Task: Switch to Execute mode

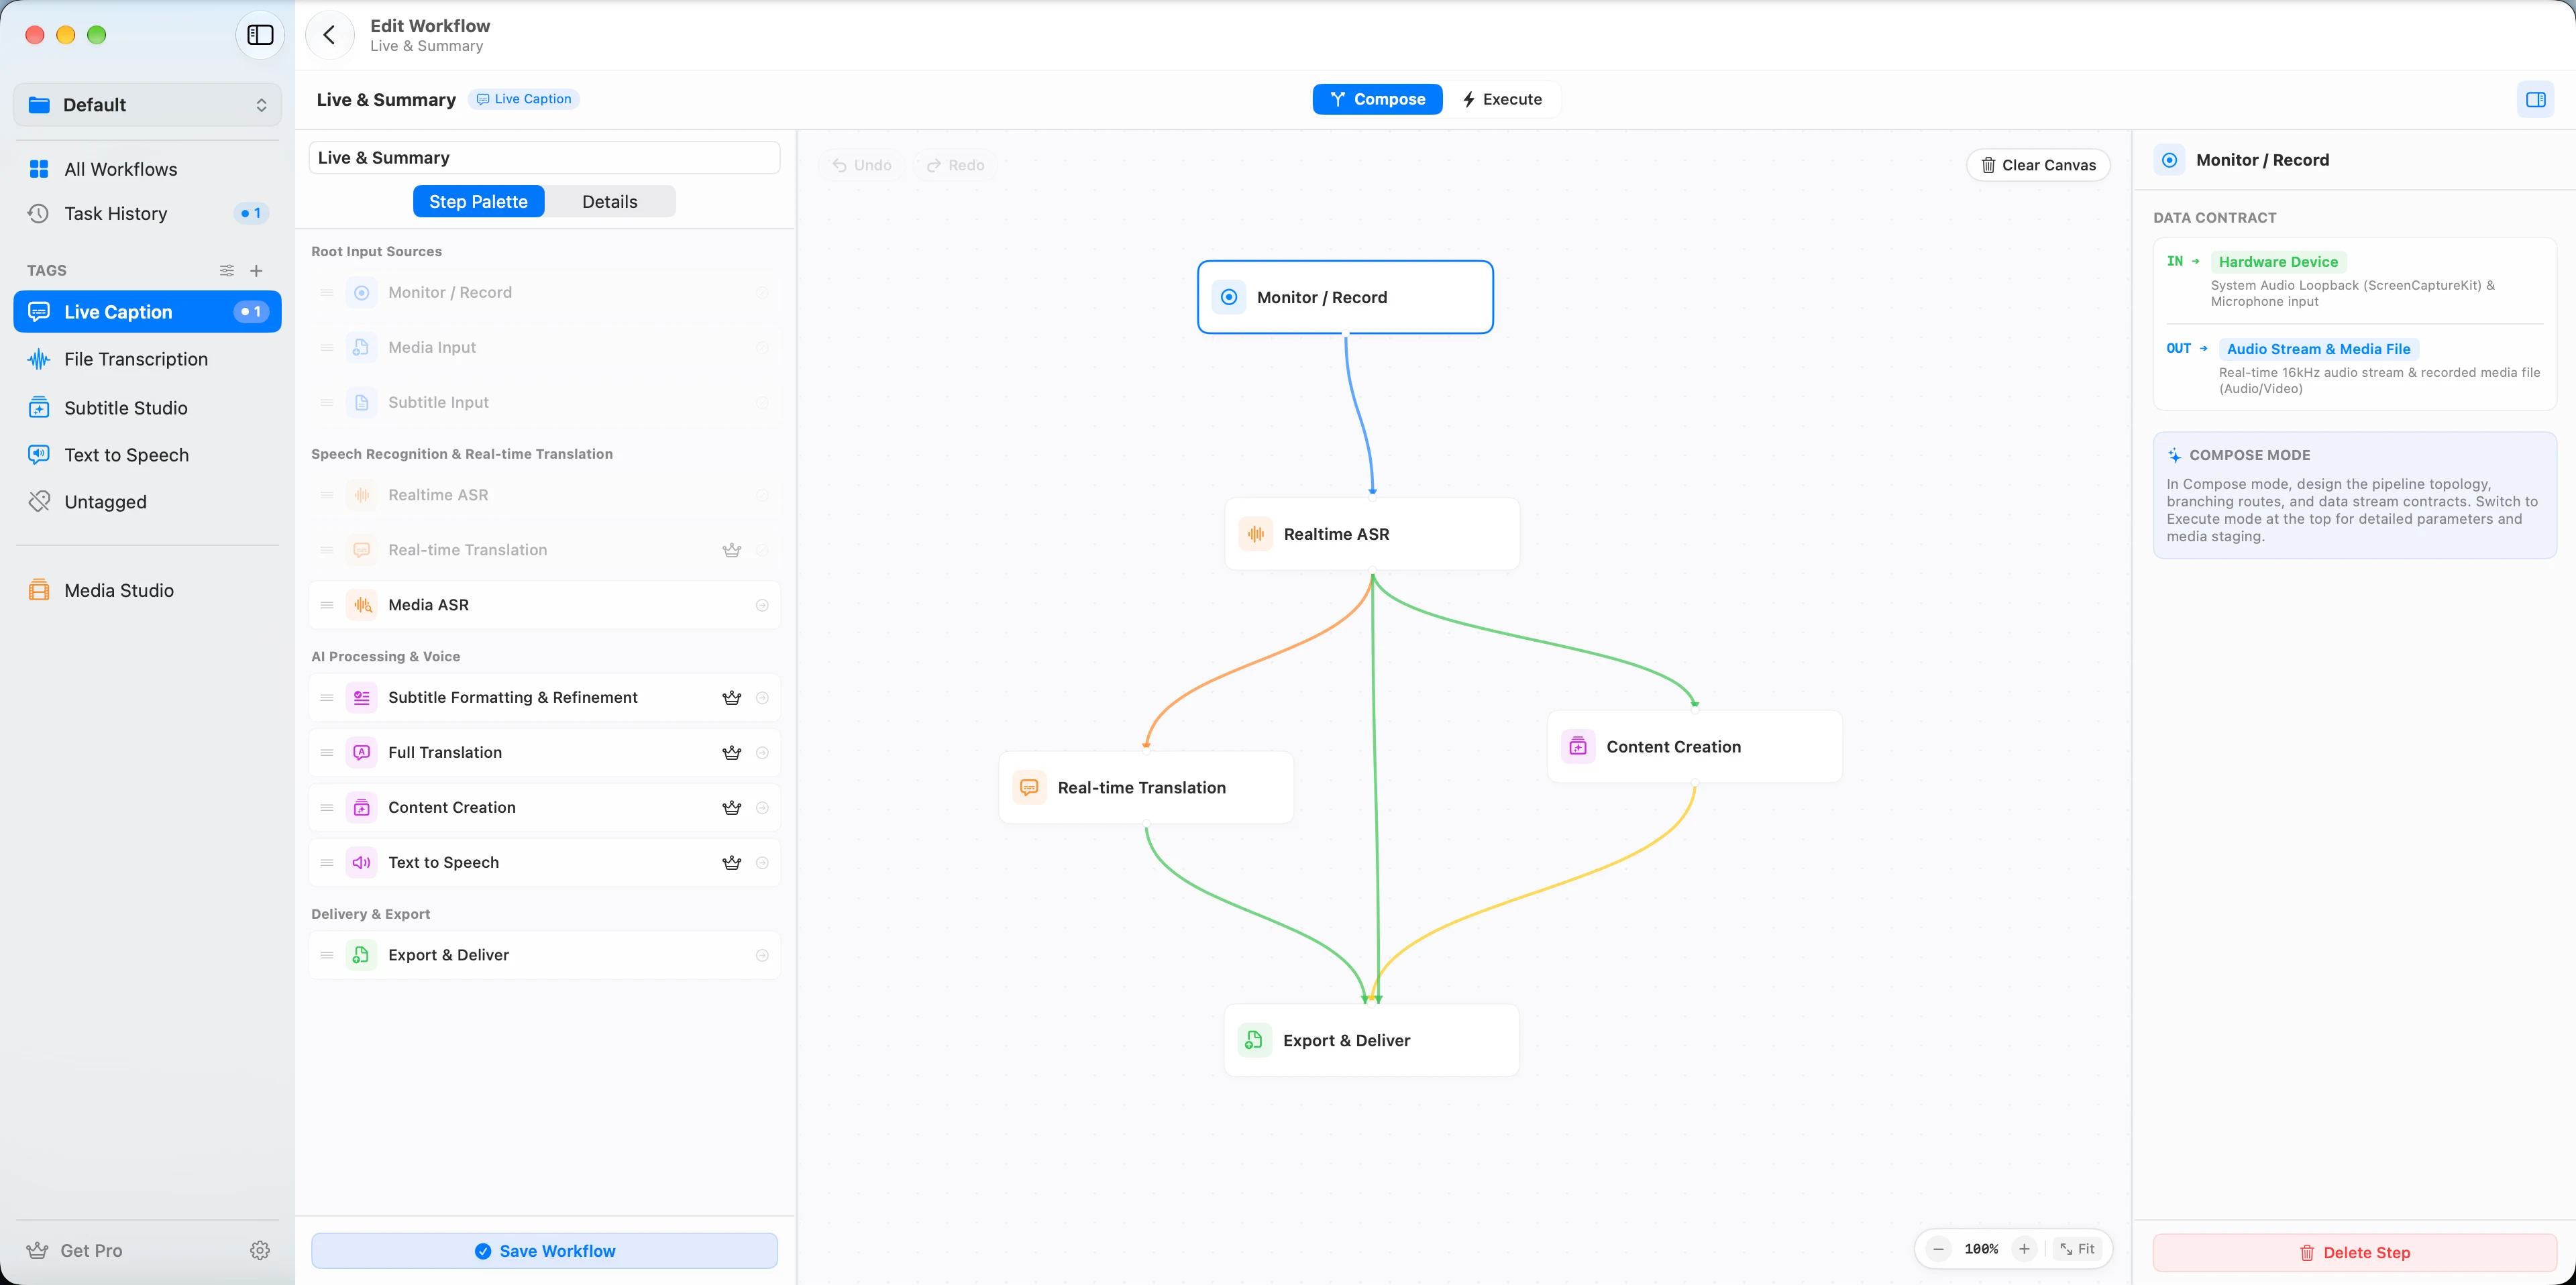Action: click(1502, 99)
